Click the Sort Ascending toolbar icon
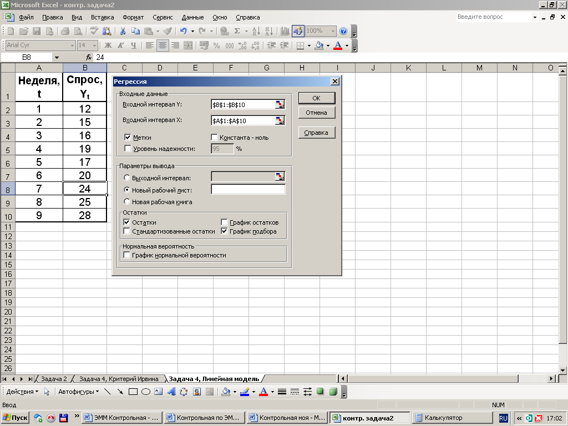 255,31
